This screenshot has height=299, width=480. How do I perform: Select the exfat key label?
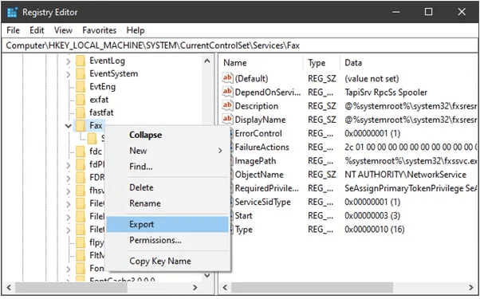99,100
